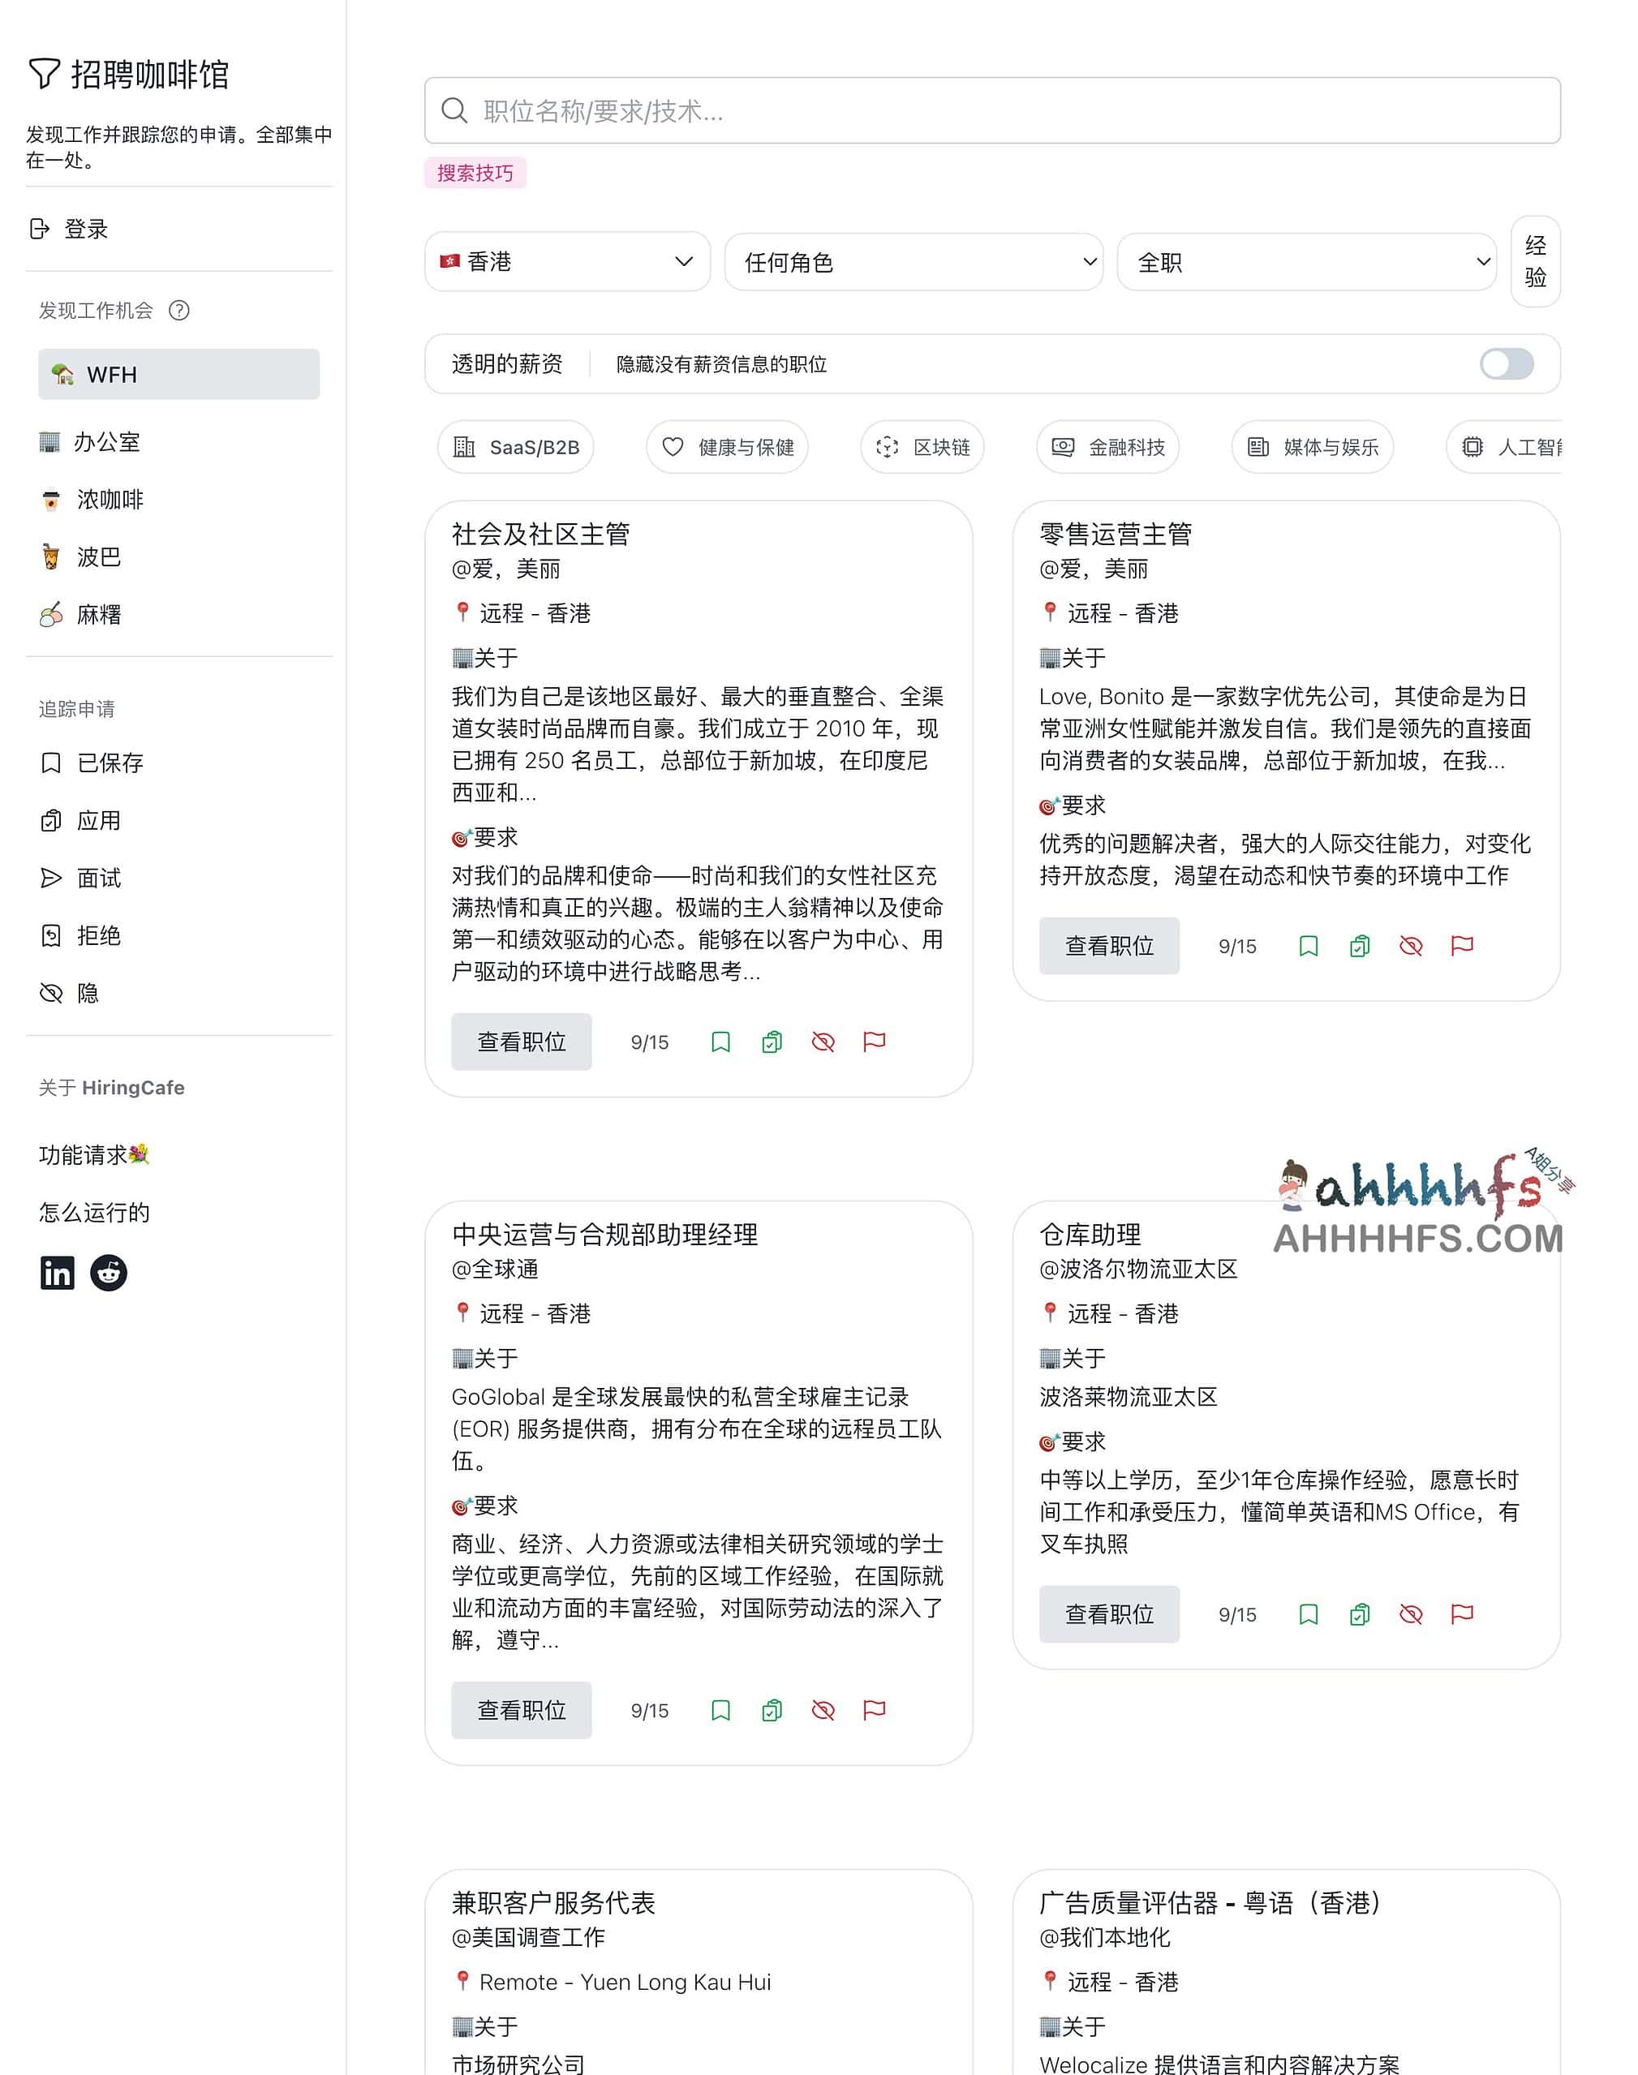The height and width of the screenshot is (2075, 1638).
Task: Open HiringCafe's LinkedIn page via sidebar icon
Action: click(57, 1273)
